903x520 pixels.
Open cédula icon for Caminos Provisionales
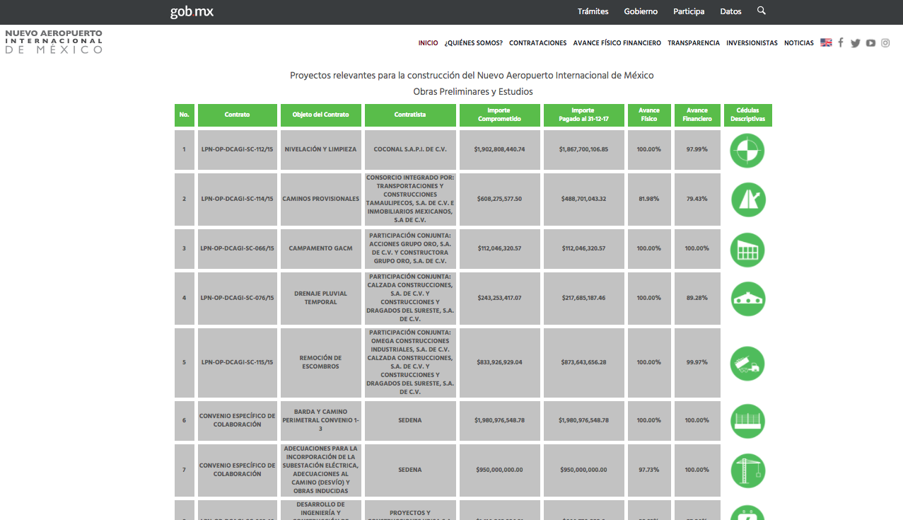pyautogui.click(x=747, y=199)
